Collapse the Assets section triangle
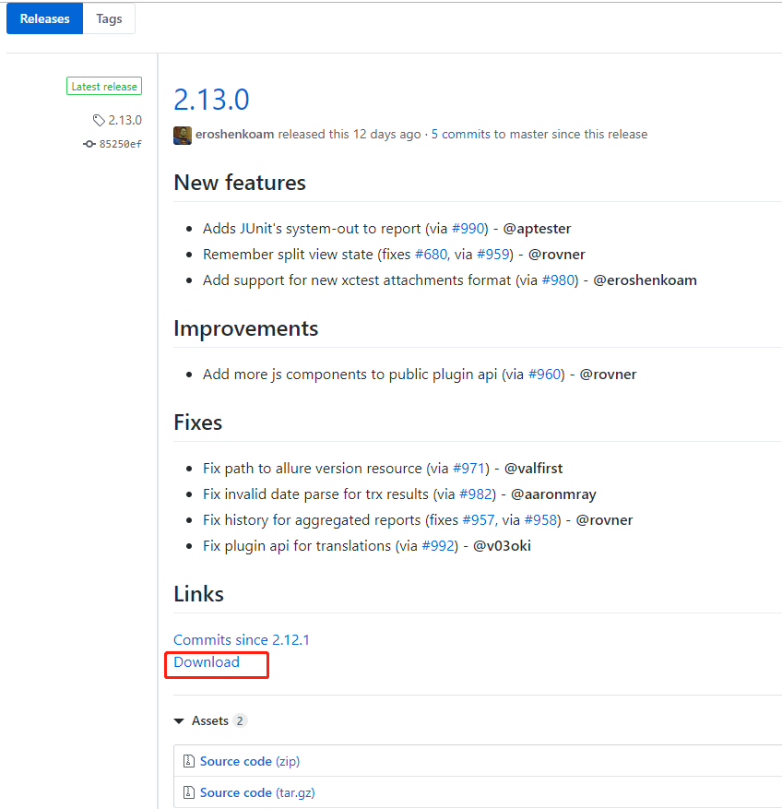The height and width of the screenshot is (809, 782). coord(178,721)
